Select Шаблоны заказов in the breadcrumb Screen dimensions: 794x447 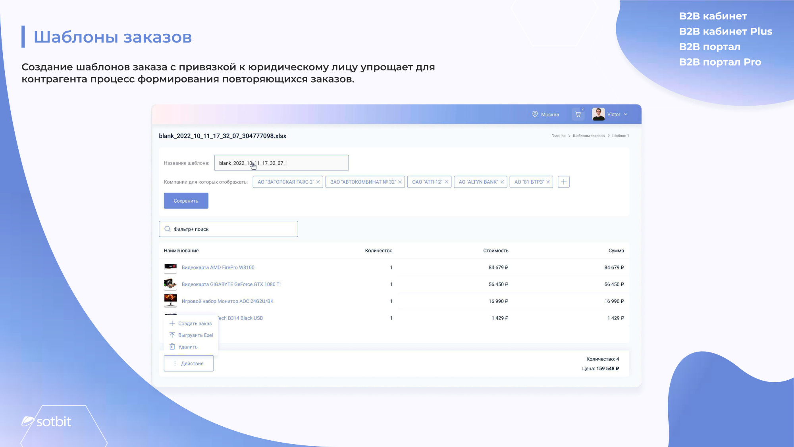point(589,135)
